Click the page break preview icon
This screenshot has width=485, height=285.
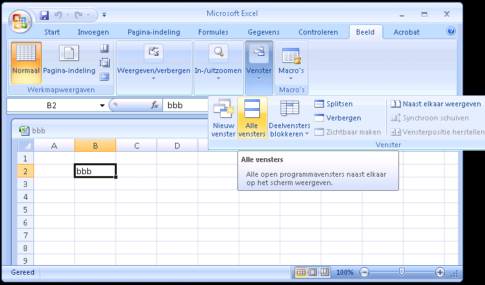[x=104, y=48]
